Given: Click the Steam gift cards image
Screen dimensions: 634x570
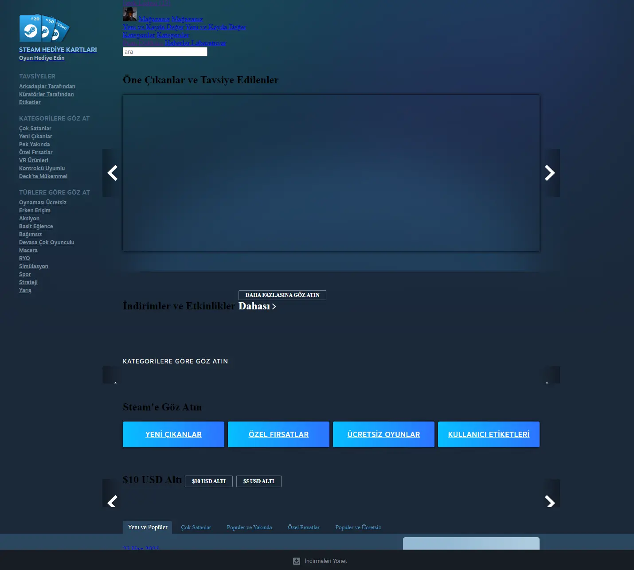Looking at the screenshot, I should 44,28.
